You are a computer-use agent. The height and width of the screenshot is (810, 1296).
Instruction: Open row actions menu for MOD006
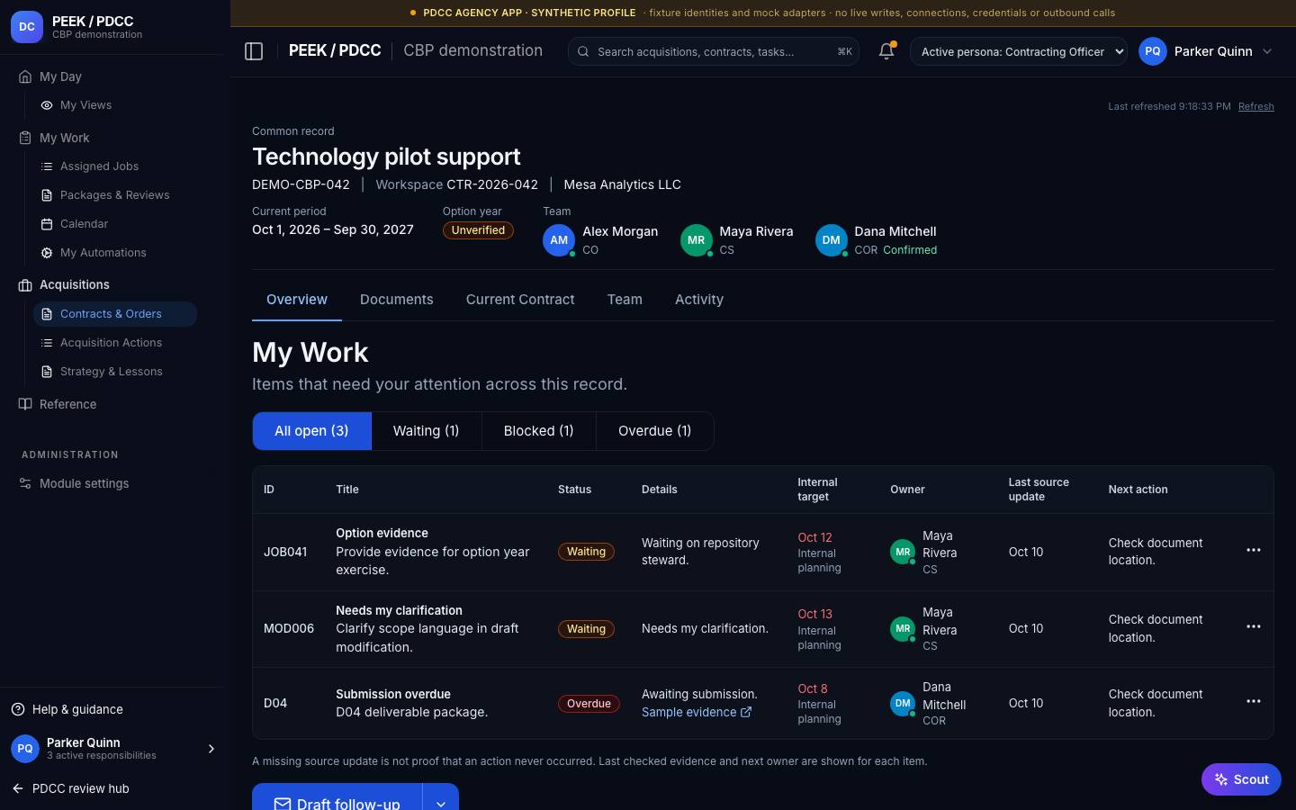[1253, 626]
